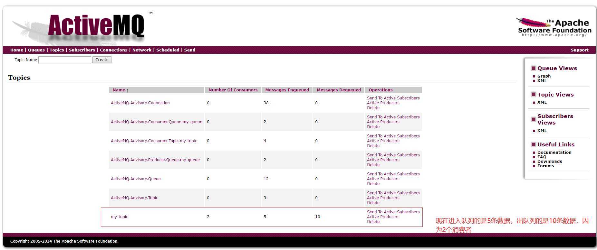The height and width of the screenshot is (250, 597).
Task: Delete the ActiveMQ.Advisory.Consumer.Topic.my-topic topic
Action: (x=373, y=146)
